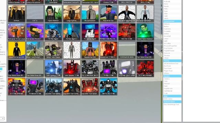
Task: Spawn the TV Man TITAN
Action: (x=109, y=68)
